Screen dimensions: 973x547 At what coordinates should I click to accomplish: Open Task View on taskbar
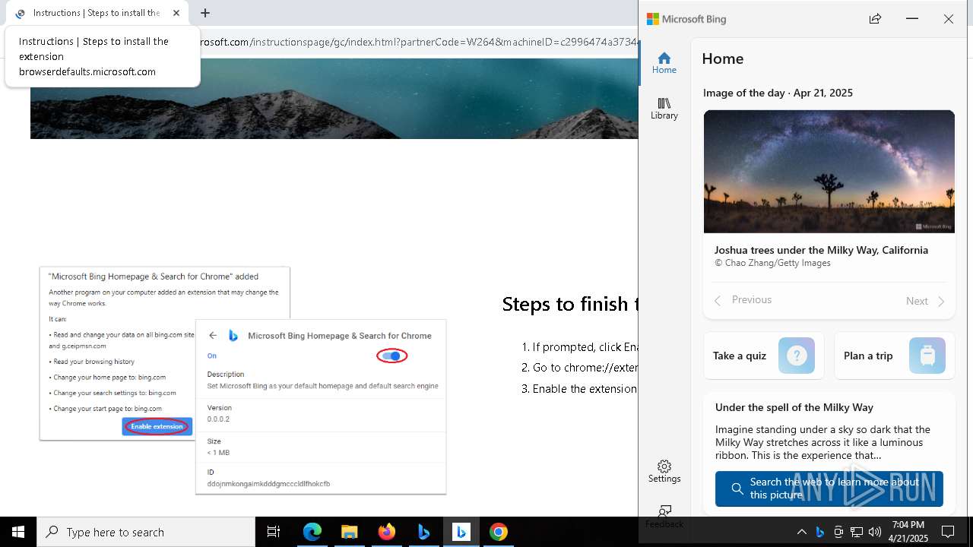point(274,532)
